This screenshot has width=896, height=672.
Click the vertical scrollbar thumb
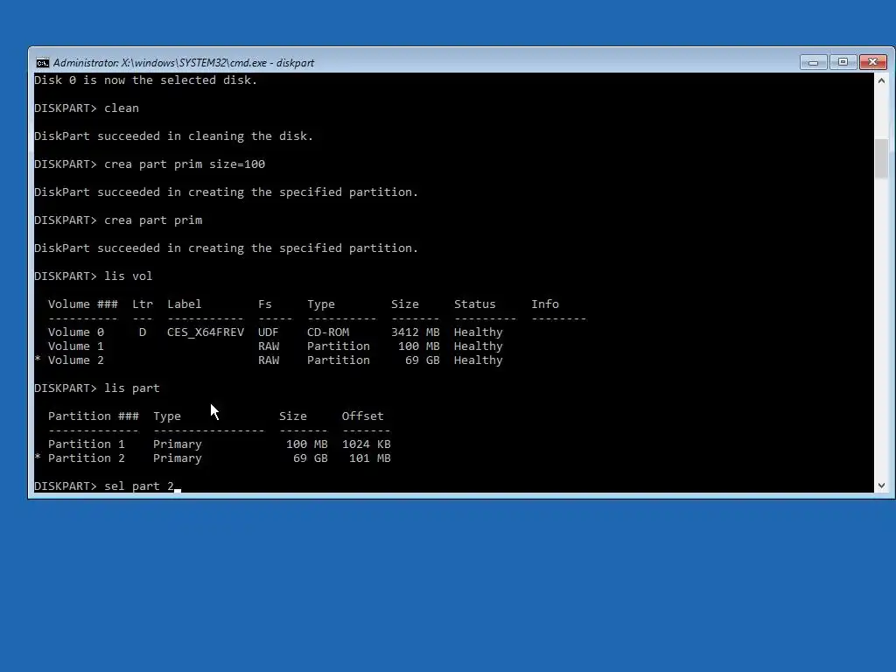(881, 158)
